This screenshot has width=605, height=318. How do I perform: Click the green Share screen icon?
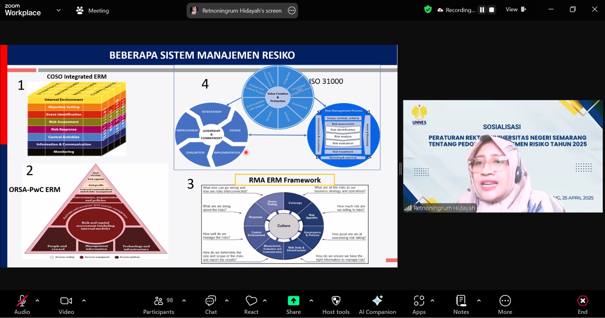(293, 301)
